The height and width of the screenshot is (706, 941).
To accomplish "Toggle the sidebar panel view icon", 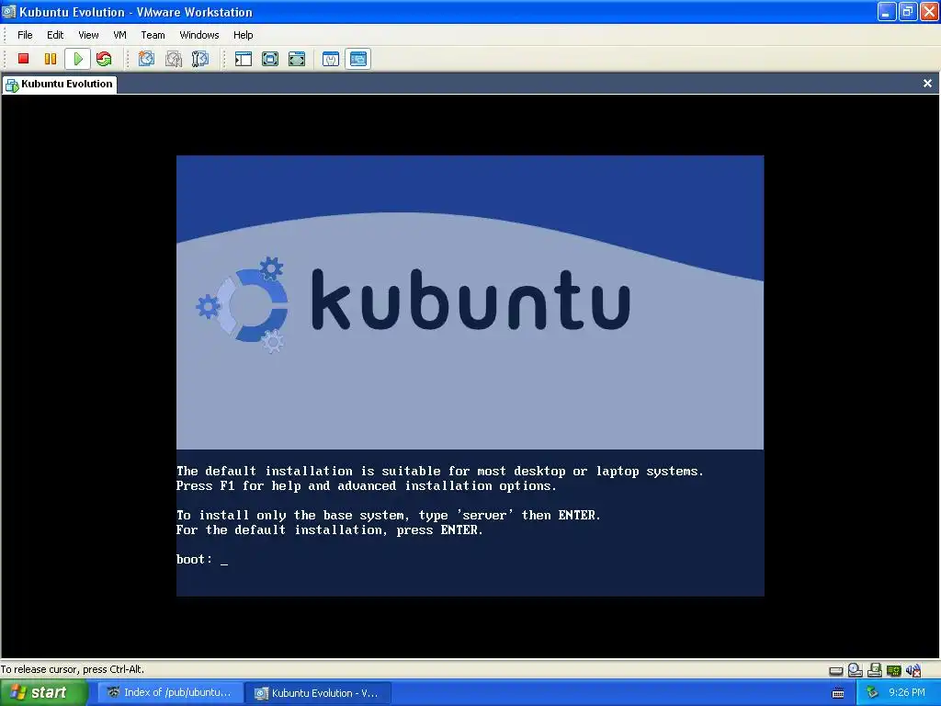I will coord(243,59).
